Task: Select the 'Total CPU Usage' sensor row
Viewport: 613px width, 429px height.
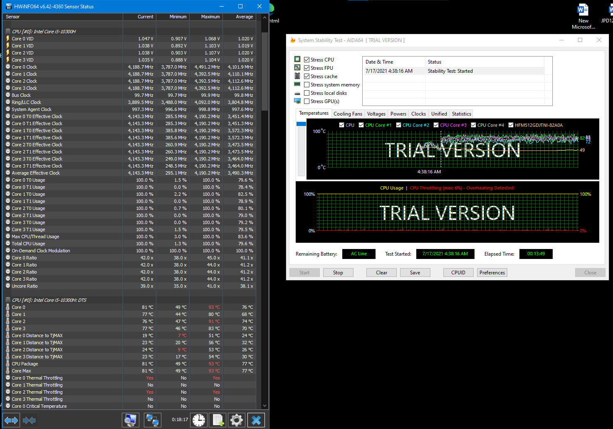Action: click(x=130, y=244)
